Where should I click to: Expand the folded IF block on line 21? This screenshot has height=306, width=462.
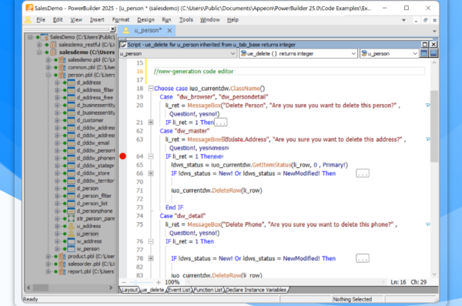151,122
